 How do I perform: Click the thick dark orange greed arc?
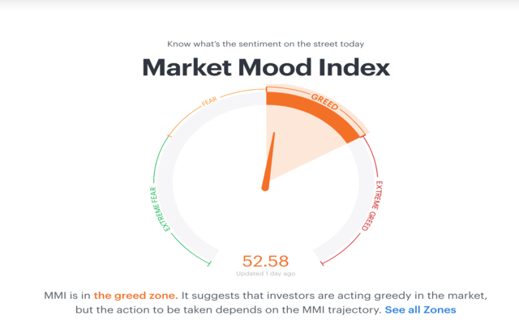pos(316,111)
